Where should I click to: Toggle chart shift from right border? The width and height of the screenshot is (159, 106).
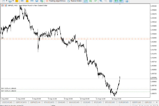pyautogui.click(x=121, y=1)
